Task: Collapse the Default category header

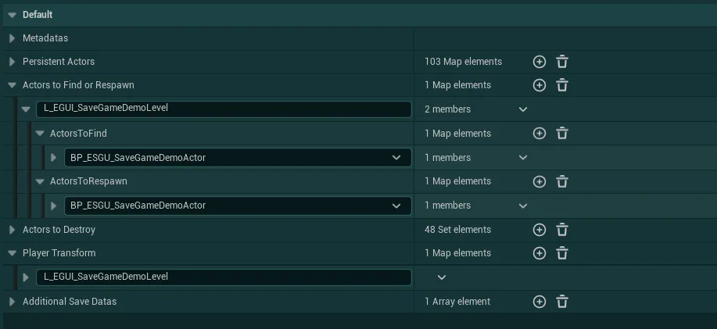Action: [13, 15]
